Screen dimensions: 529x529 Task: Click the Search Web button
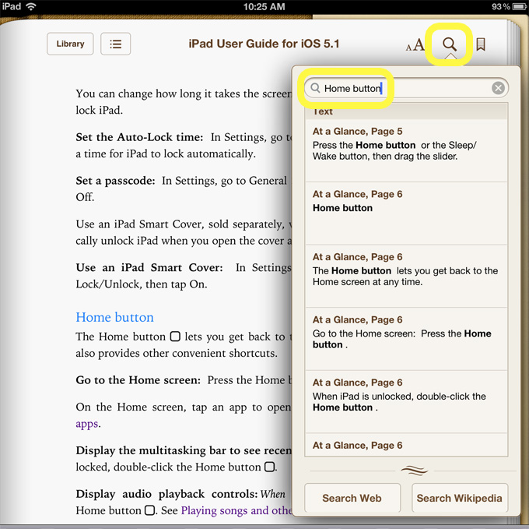[352, 498]
